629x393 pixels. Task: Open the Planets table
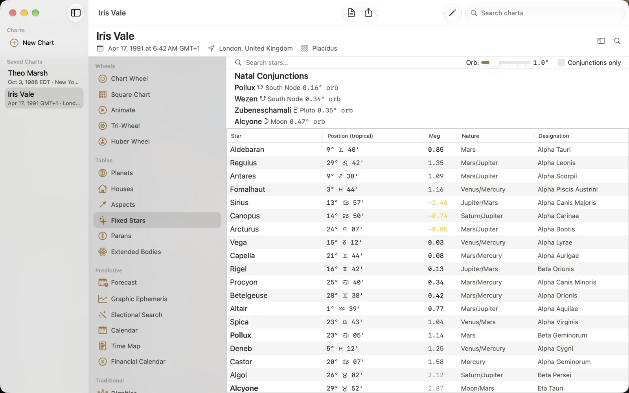point(157,173)
